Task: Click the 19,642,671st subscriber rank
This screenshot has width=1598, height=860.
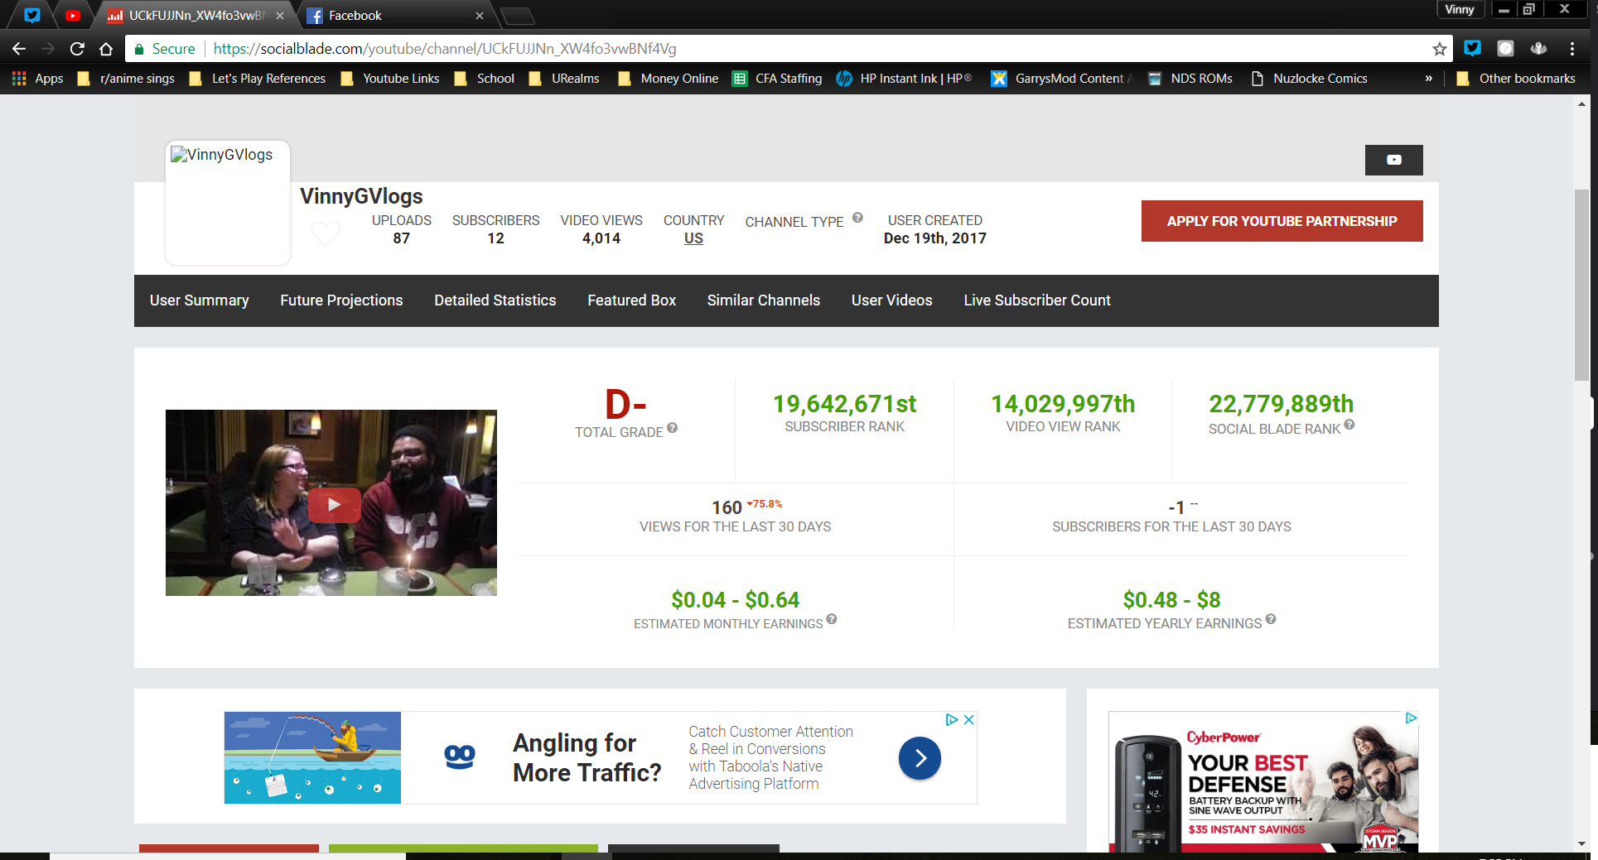Action: 844,404
